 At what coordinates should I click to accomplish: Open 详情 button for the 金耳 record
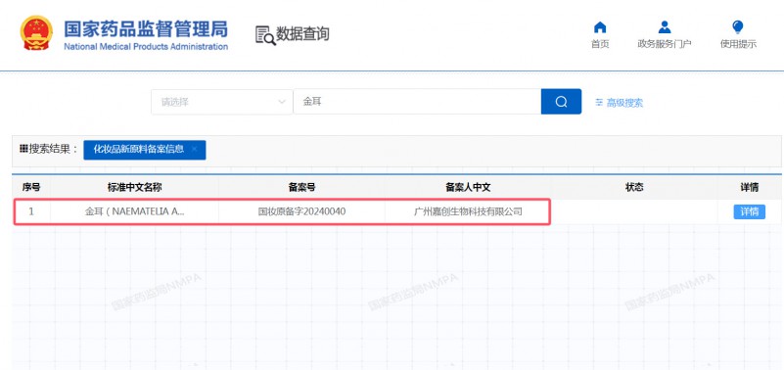(749, 211)
